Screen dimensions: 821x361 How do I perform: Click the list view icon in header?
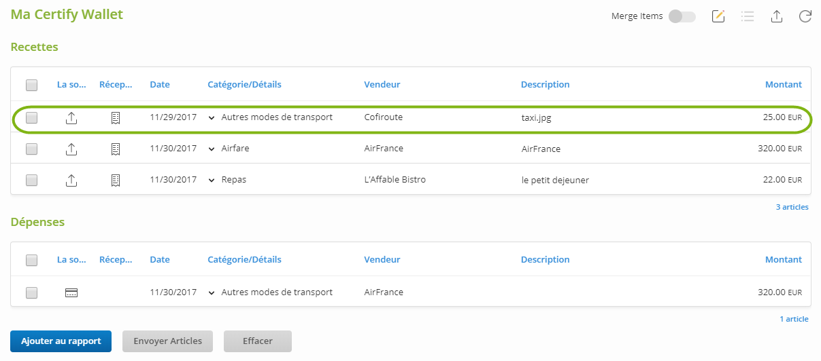748,16
